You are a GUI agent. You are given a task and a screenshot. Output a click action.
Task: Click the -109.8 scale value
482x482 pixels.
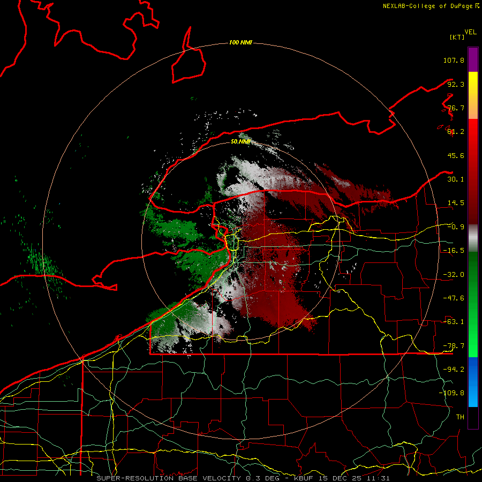tap(451, 393)
